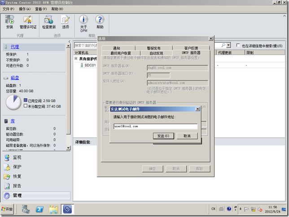Open Manage licenses (管理许可证) ribbon icon
The height and width of the screenshot is (217, 289).
[28, 22]
